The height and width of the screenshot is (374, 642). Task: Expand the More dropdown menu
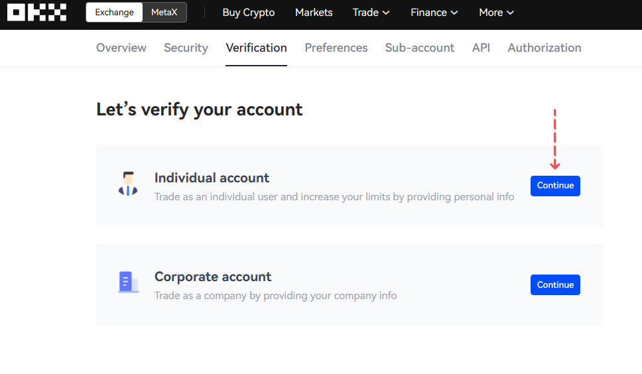click(x=496, y=13)
